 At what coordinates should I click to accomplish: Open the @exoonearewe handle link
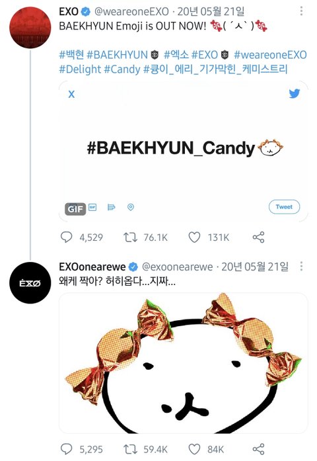point(177,267)
